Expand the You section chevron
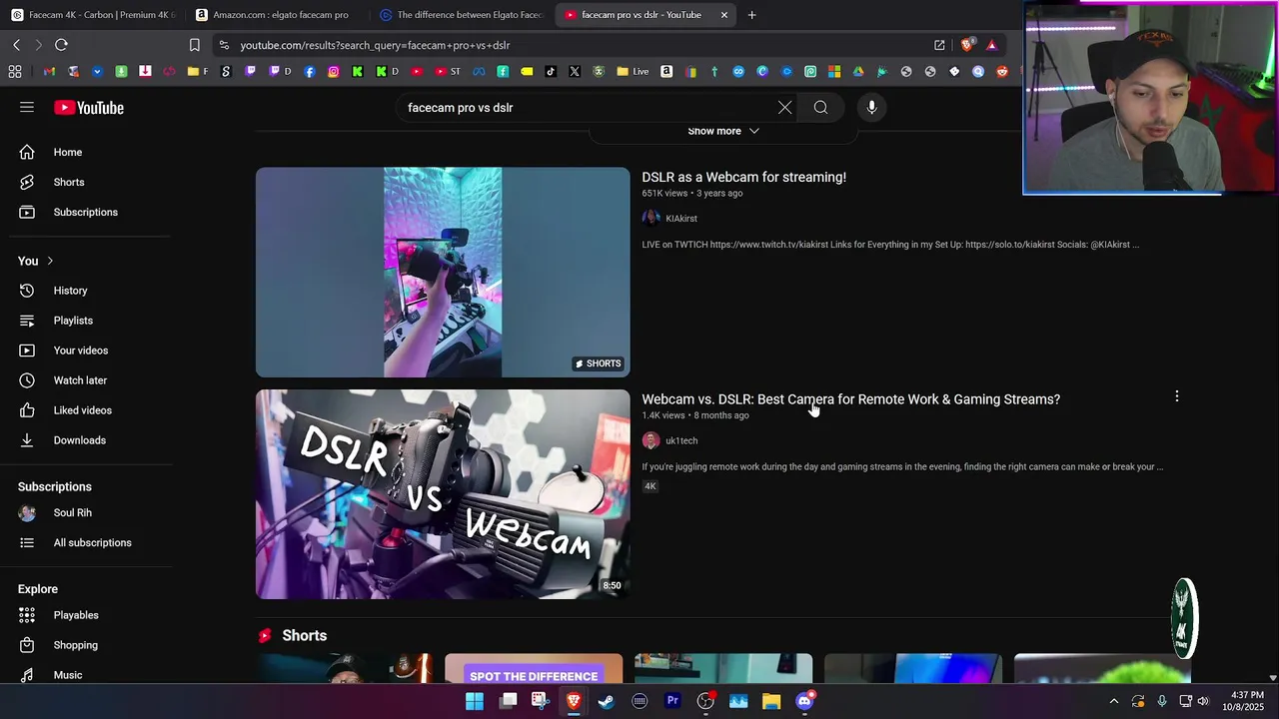 tap(50, 261)
